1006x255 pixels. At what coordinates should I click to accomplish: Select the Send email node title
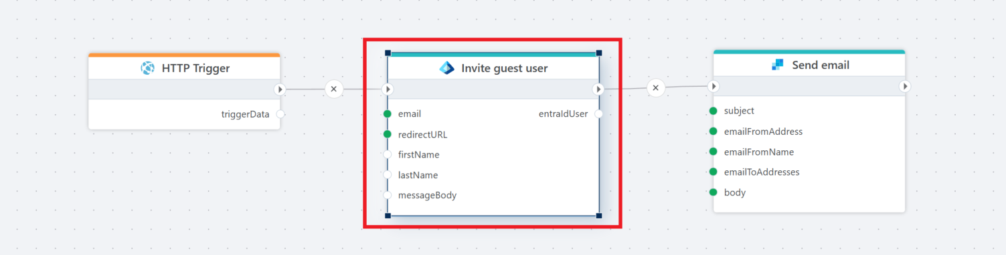click(821, 65)
